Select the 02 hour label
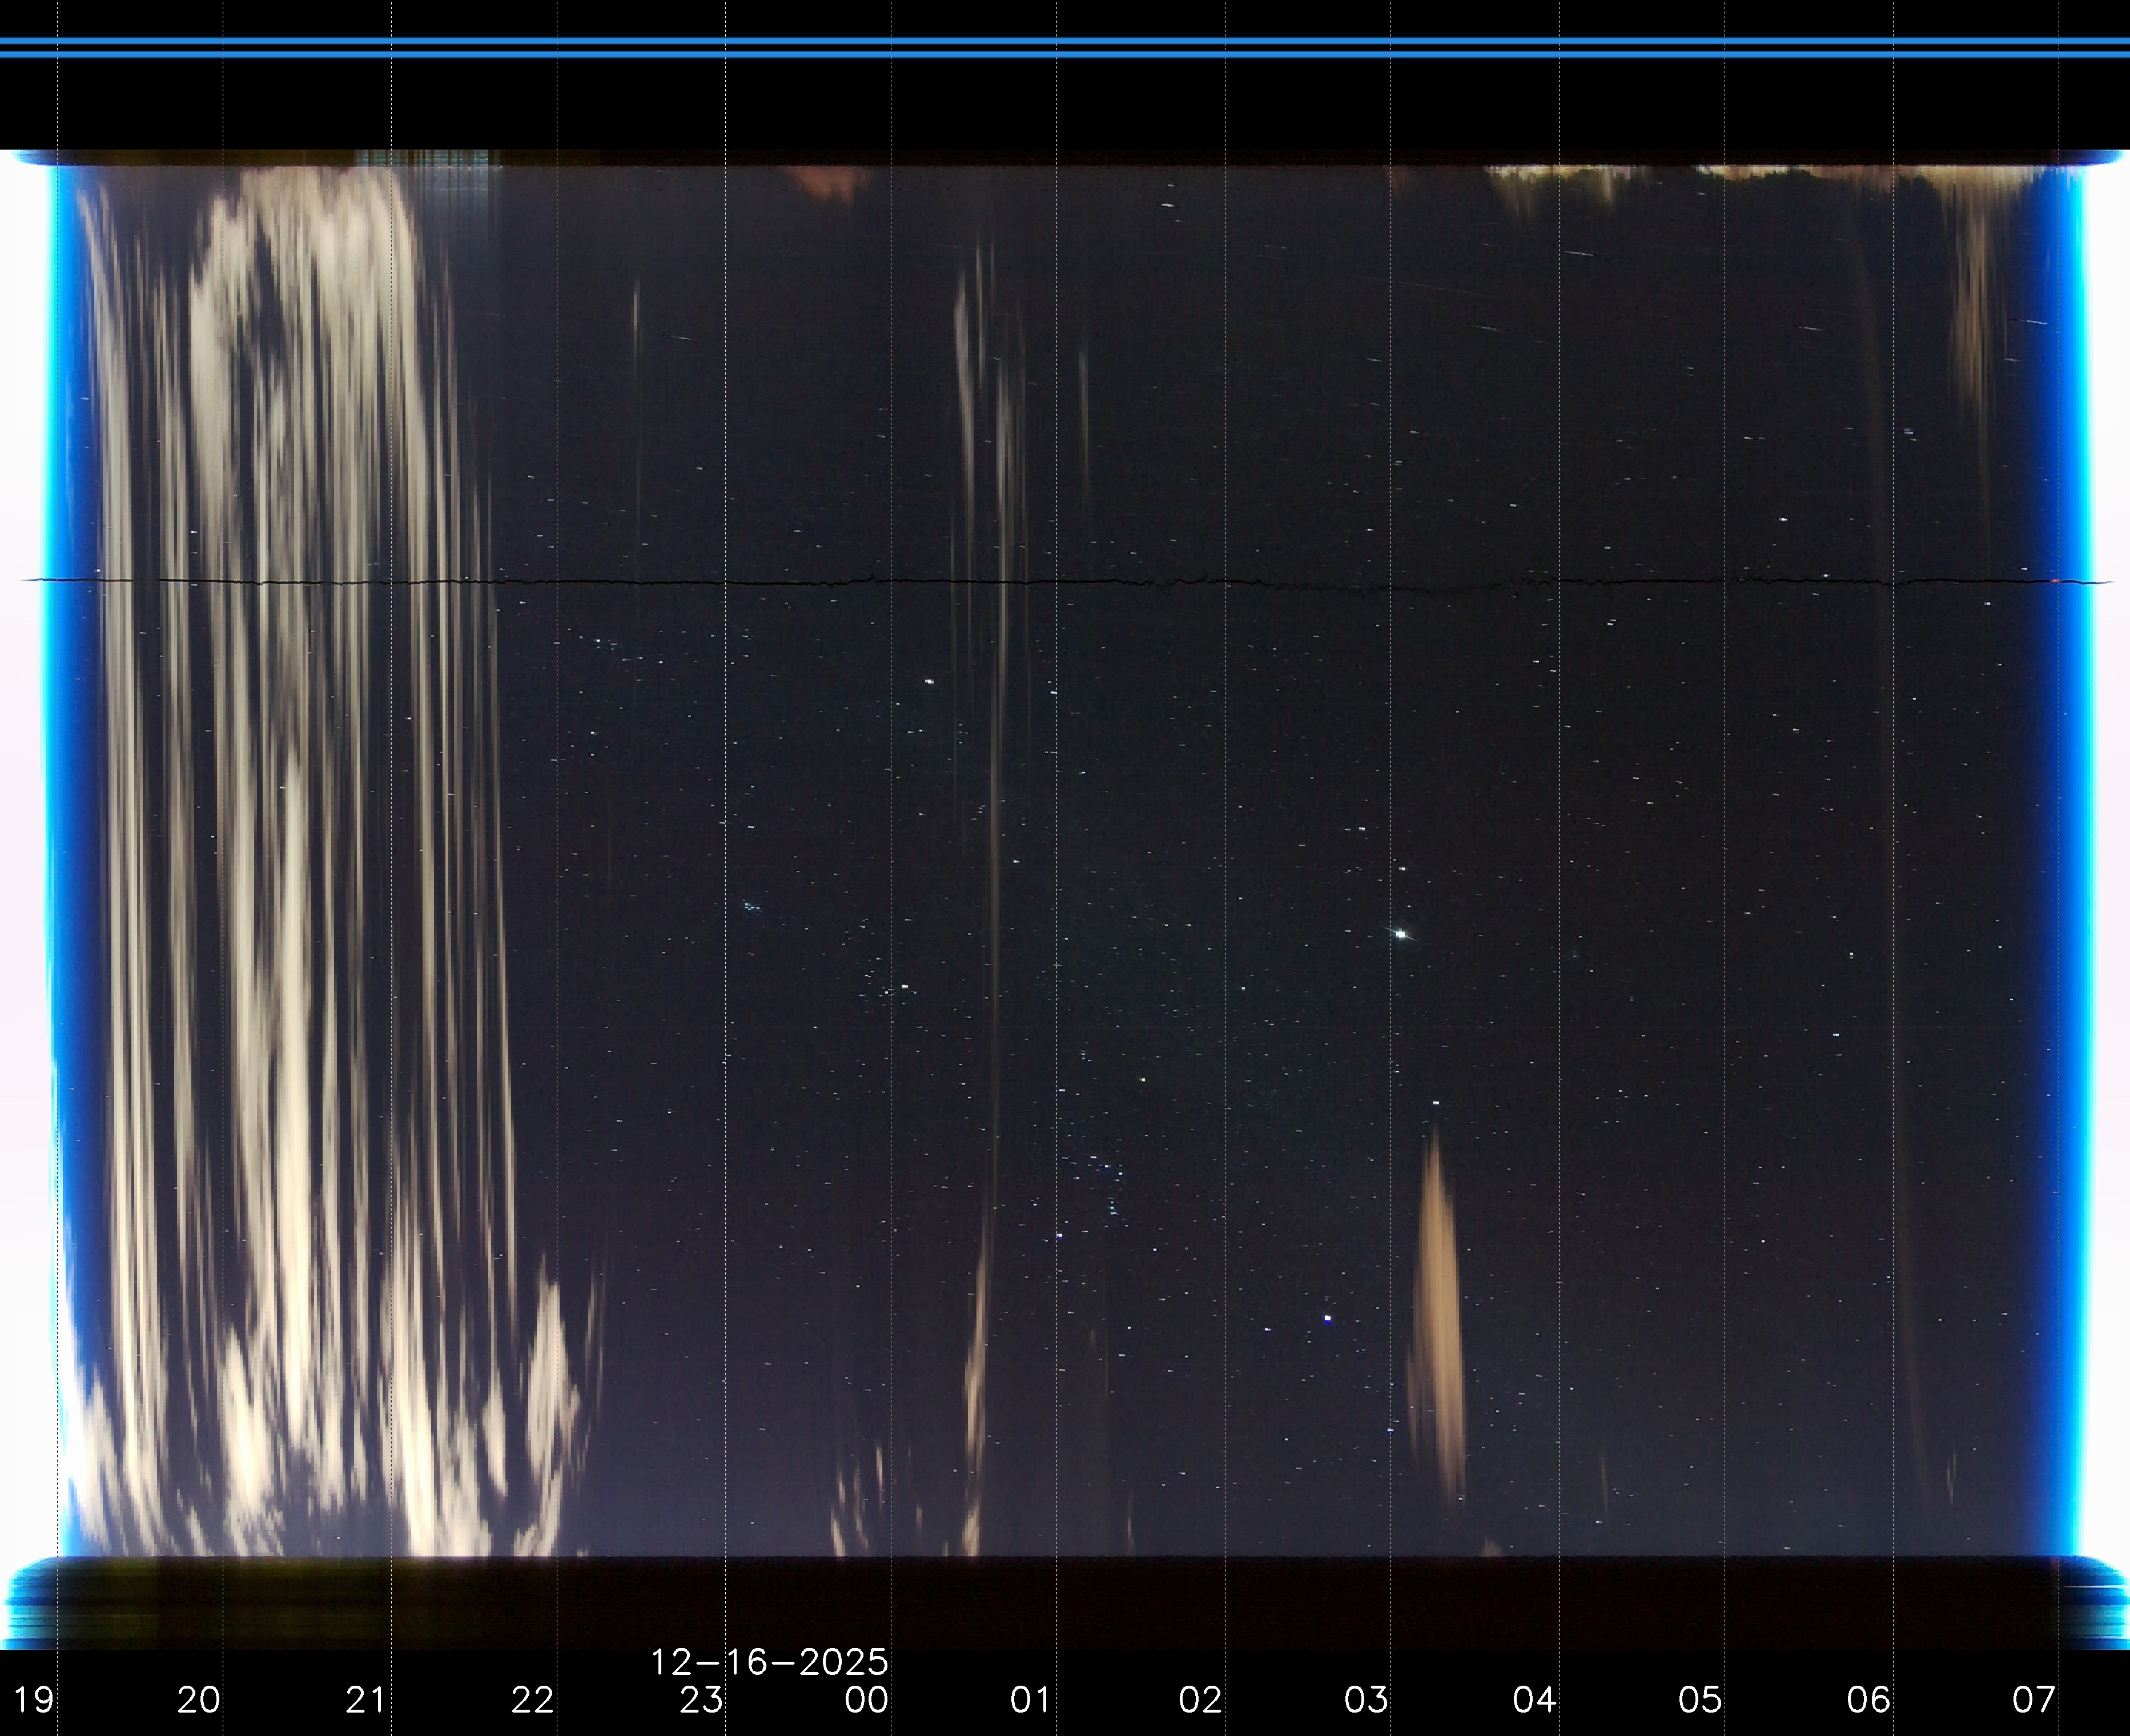The height and width of the screenshot is (1736, 2130). click(x=1200, y=1699)
